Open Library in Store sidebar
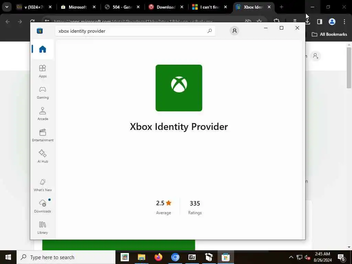Image resolution: width=352 pixels, height=264 pixels. click(42, 228)
